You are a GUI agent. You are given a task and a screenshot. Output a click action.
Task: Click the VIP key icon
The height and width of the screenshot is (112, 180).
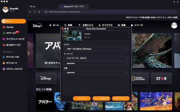(4, 33)
